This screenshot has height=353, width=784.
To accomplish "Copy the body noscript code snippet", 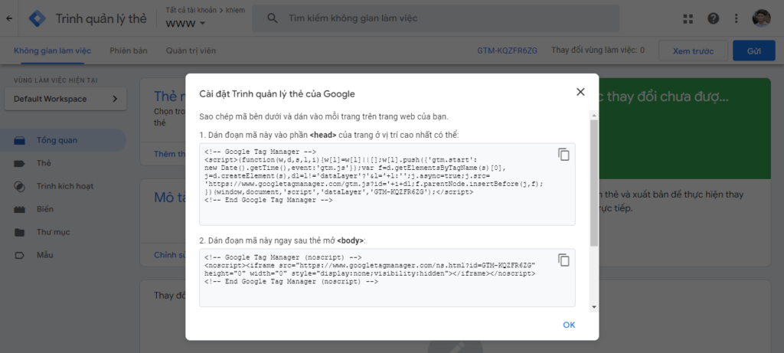I will (563, 260).
